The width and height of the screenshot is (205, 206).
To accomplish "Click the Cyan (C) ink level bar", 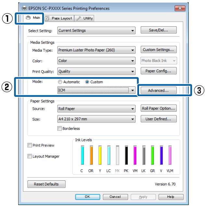I will [82, 155].
